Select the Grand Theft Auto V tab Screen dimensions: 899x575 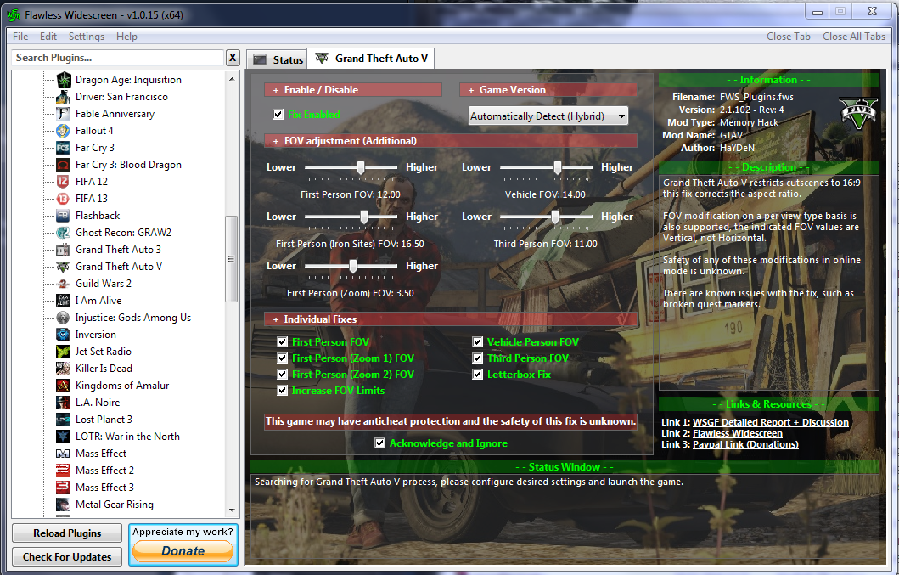pyautogui.click(x=371, y=59)
